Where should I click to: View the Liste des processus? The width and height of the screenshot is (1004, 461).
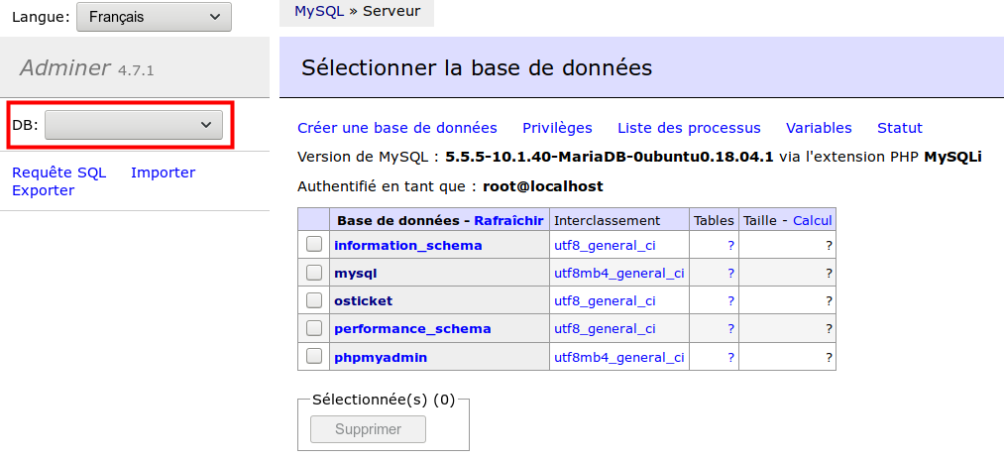(689, 128)
